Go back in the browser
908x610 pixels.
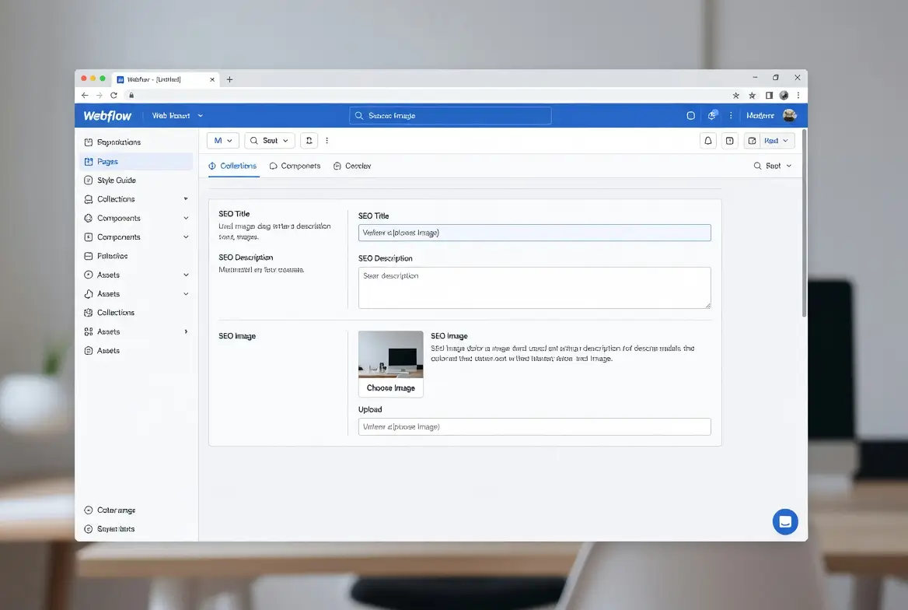click(x=86, y=95)
